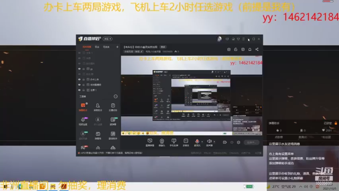Viewport: 339px width, 191px height.
Task: Toggle visibility of the seventh source layer
Action: [x=79, y=84]
